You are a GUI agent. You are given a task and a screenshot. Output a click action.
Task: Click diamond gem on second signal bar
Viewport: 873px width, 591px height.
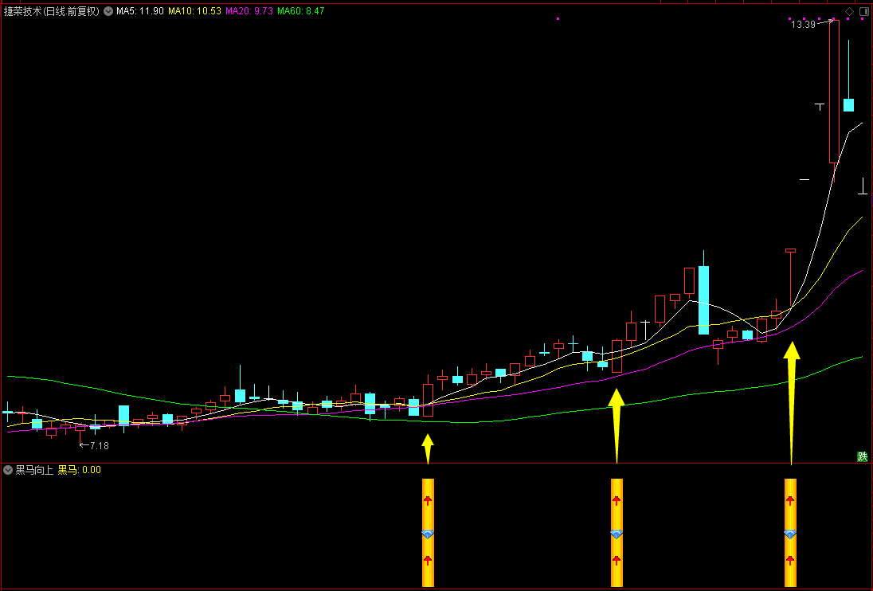tap(617, 534)
